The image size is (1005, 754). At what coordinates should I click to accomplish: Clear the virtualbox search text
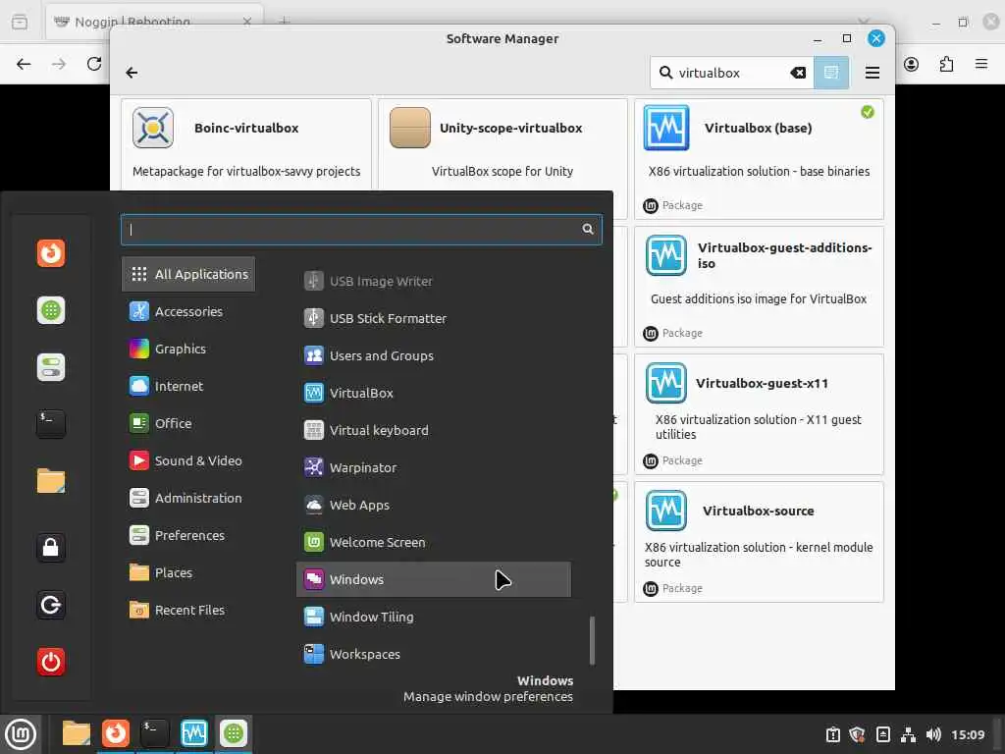pyautogui.click(x=798, y=73)
